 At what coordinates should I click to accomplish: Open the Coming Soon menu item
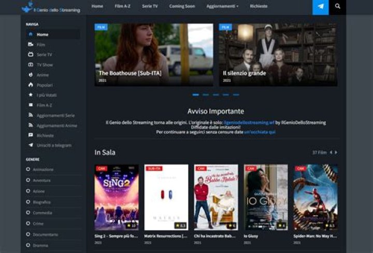[x=181, y=6]
